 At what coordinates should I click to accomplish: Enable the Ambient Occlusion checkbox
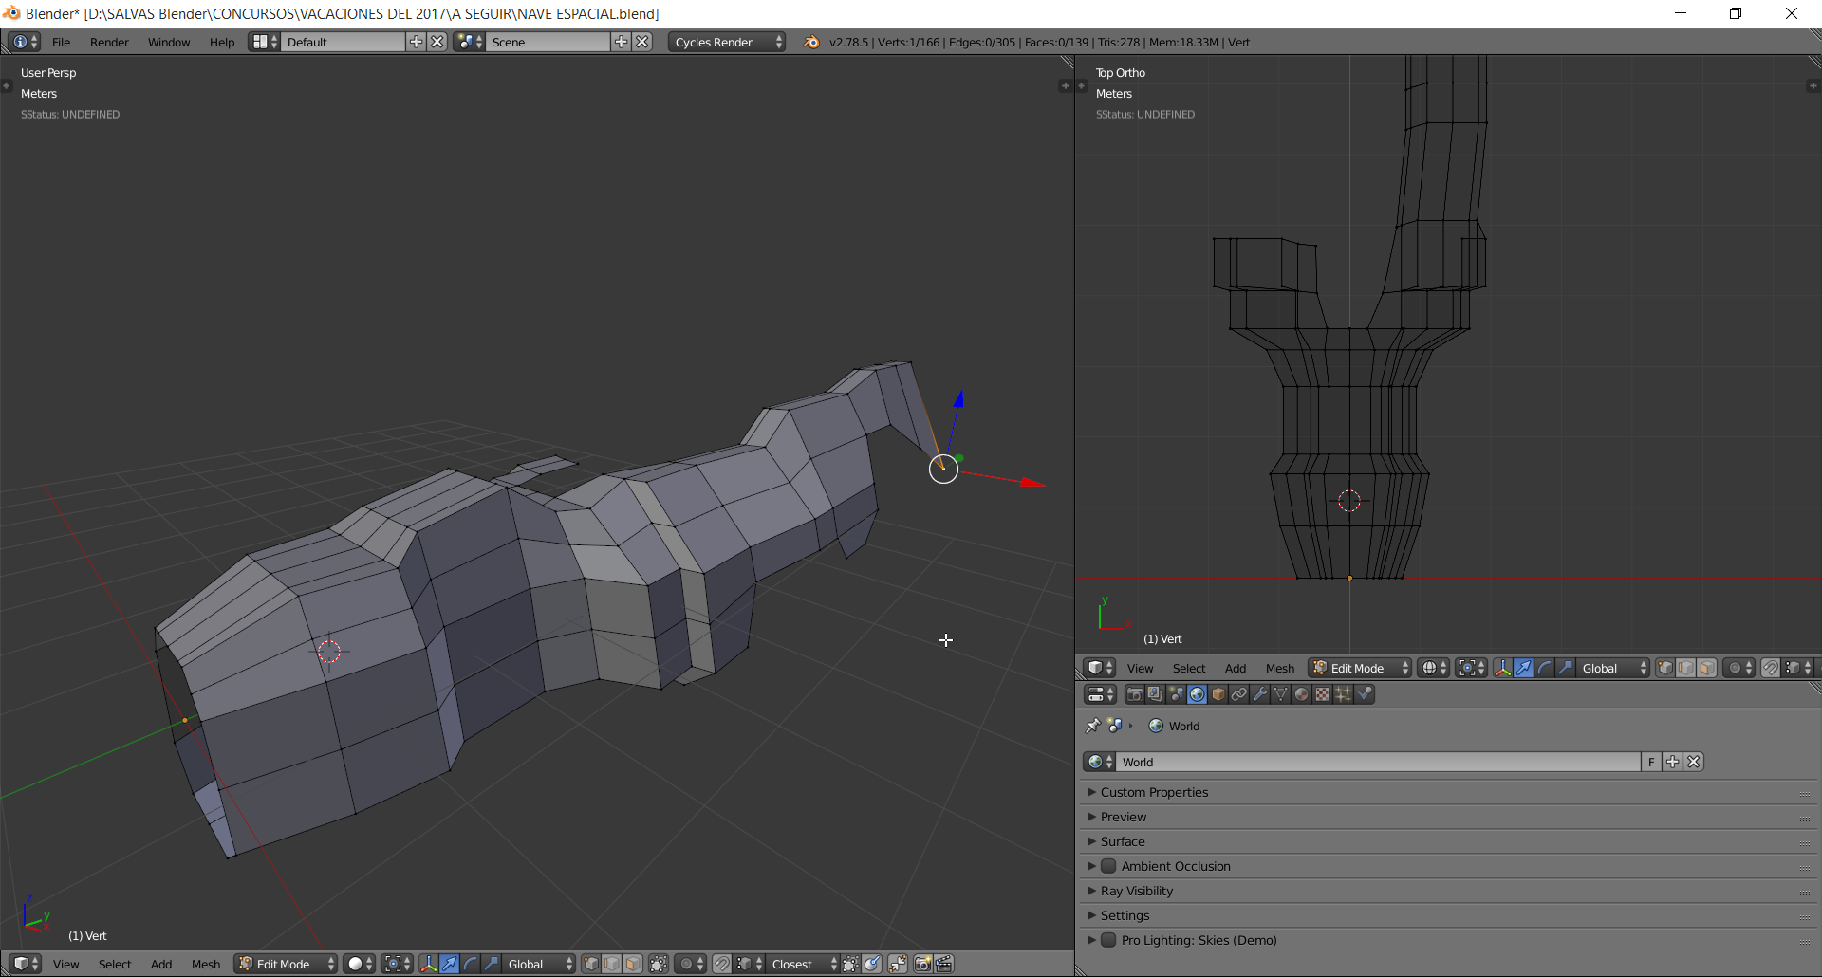click(x=1108, y=866)
